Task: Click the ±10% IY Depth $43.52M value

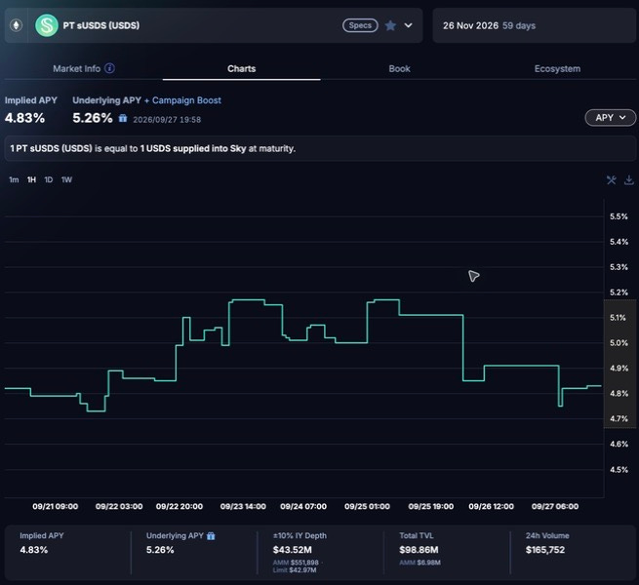Action: click(293, 550)
